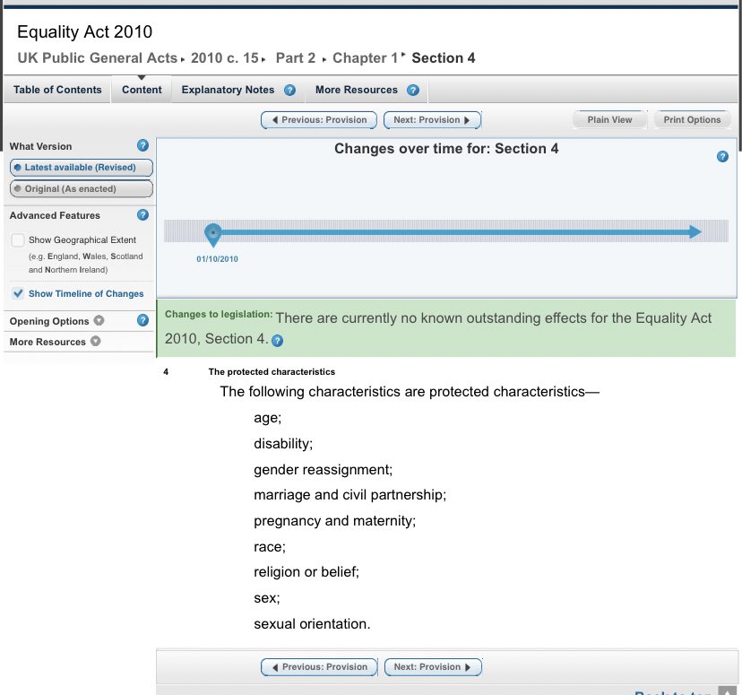This screenshot has width=742, height=695.
Task: Switch to Table of Contents tab
Action: [57, 90]
